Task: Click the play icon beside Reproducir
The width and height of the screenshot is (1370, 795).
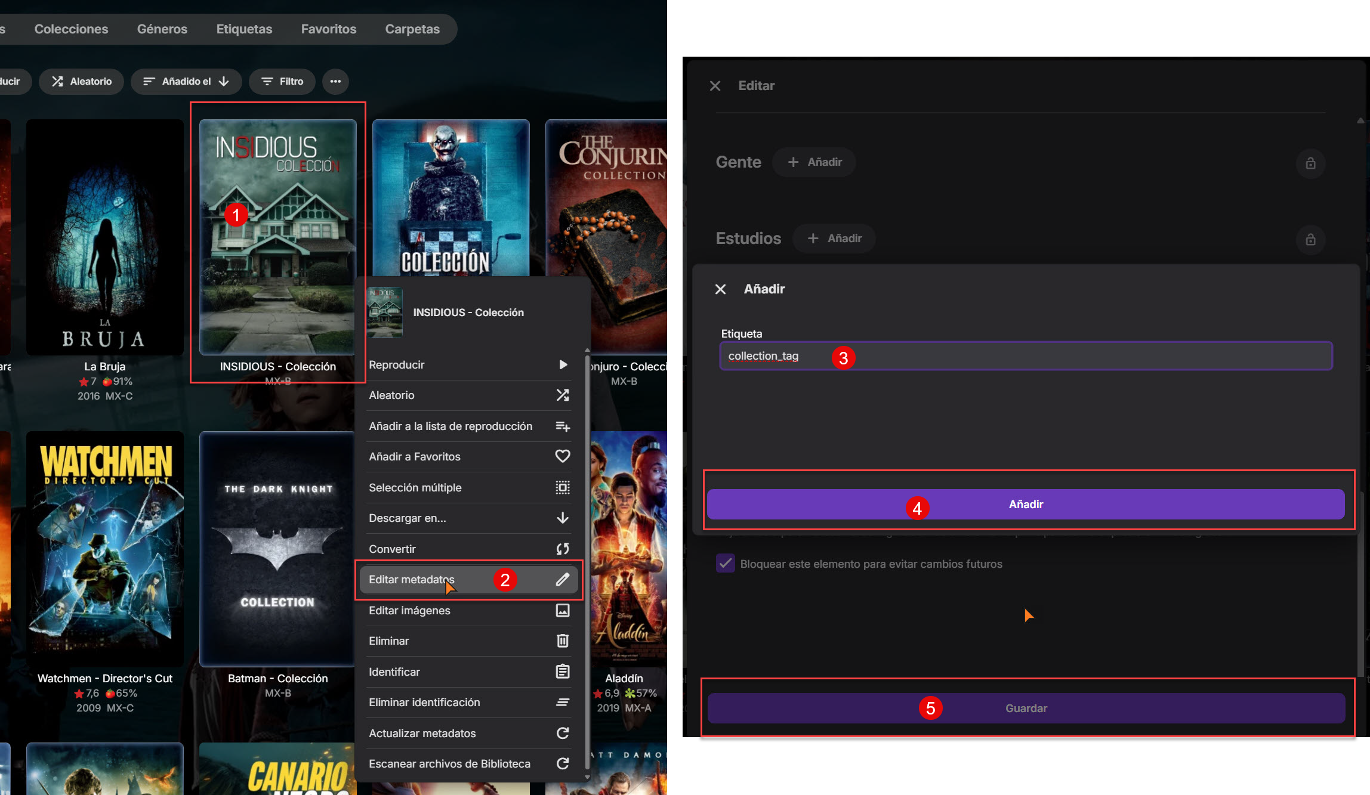Action: coord(563,364)
